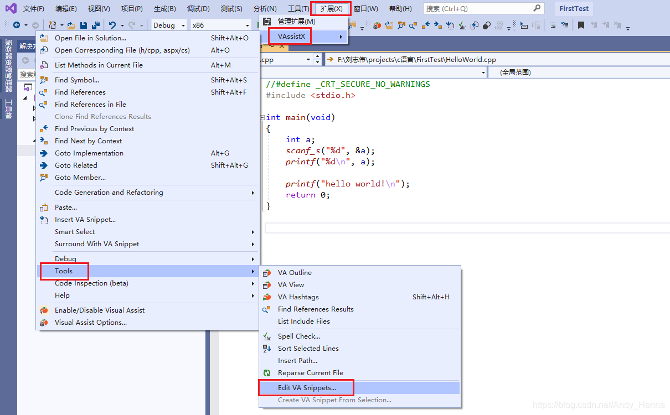
Task: Click the HelloWorld.cpp file path field
Action: click(x=497, y=60)
